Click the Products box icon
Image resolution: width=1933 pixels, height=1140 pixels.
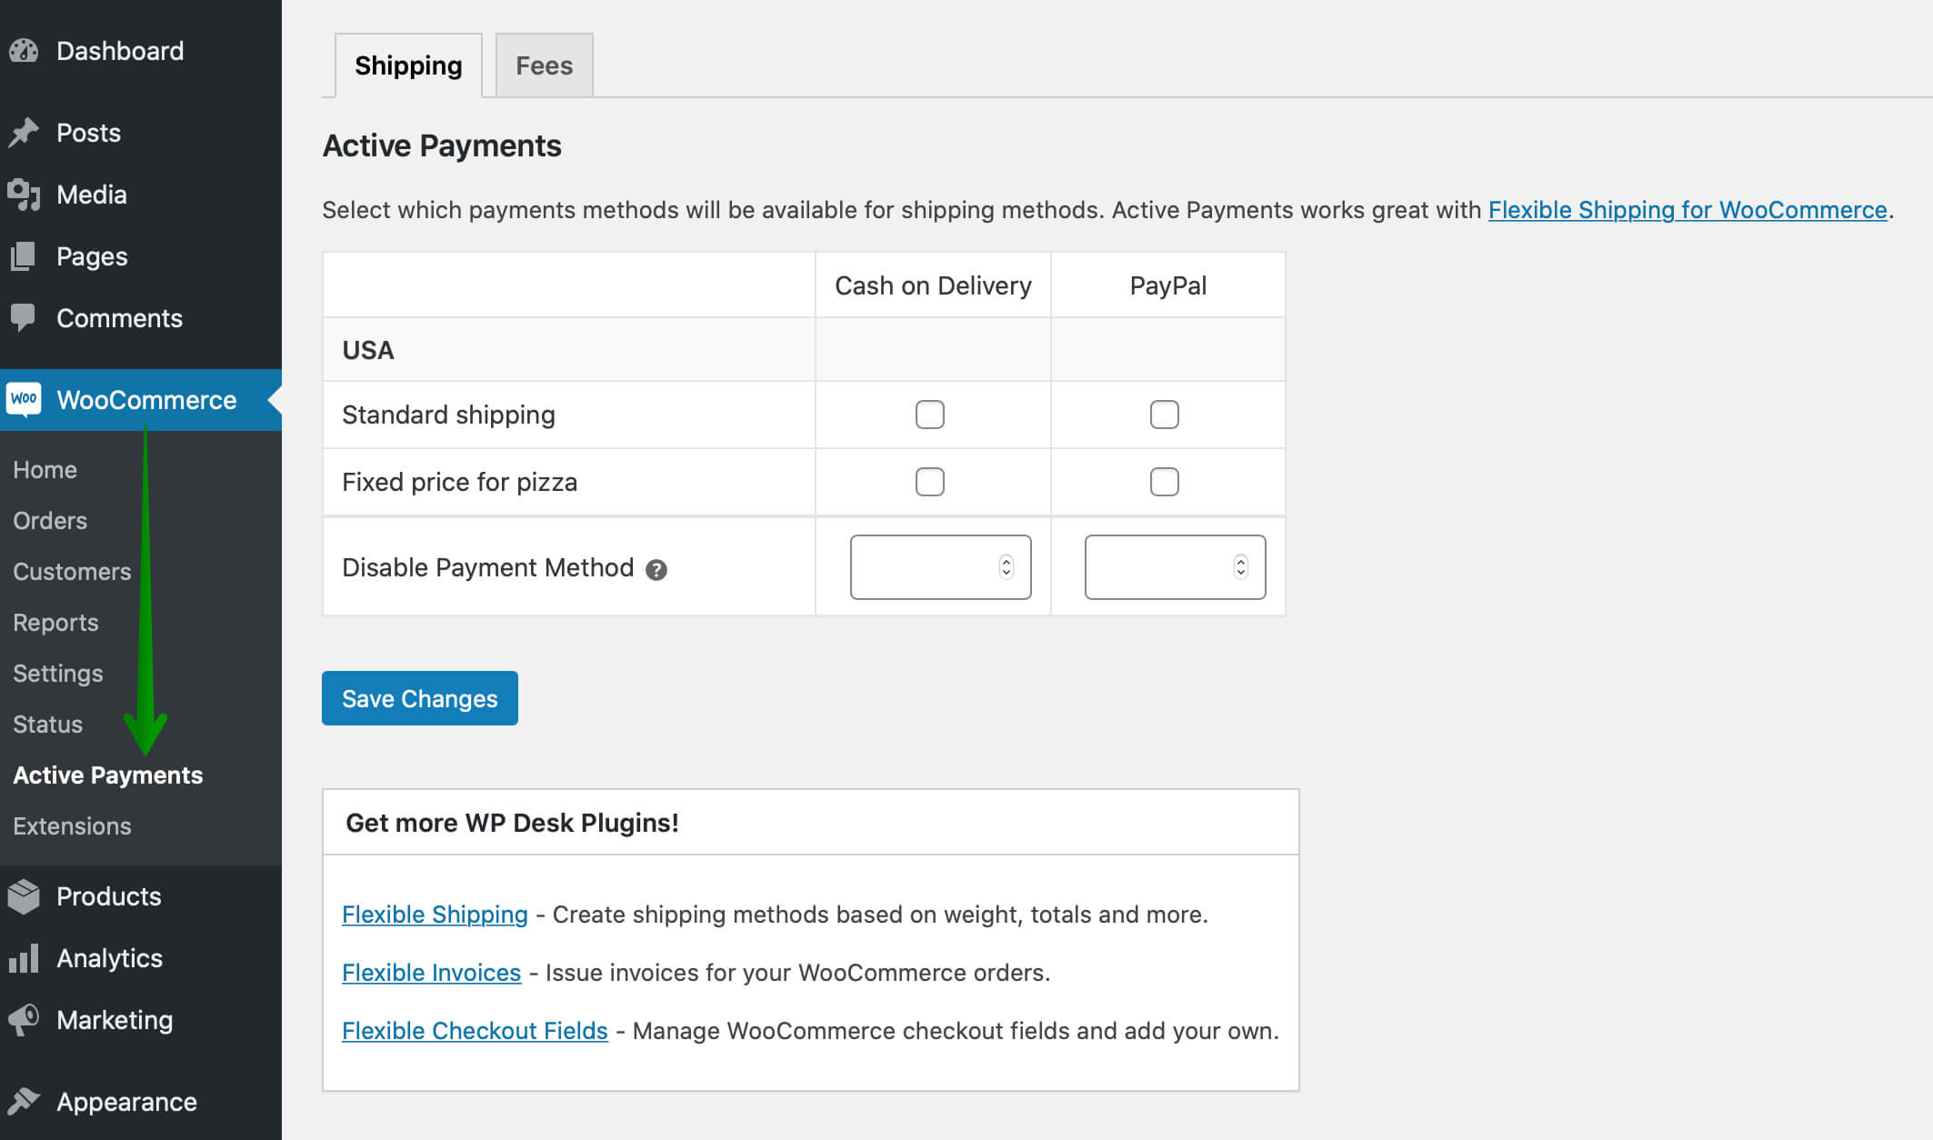(x=24, y=896)
